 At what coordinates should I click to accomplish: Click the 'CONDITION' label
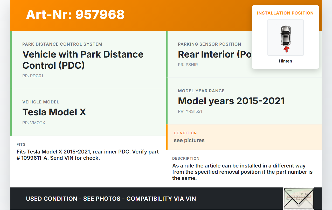tap(185, 133)
